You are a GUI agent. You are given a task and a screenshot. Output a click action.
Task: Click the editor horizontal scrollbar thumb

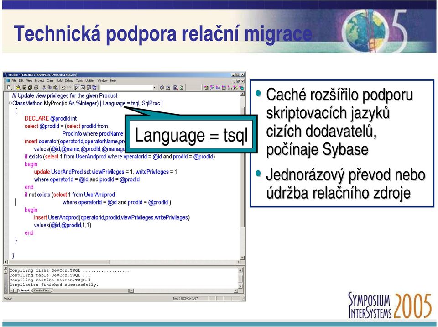[59, 262]
